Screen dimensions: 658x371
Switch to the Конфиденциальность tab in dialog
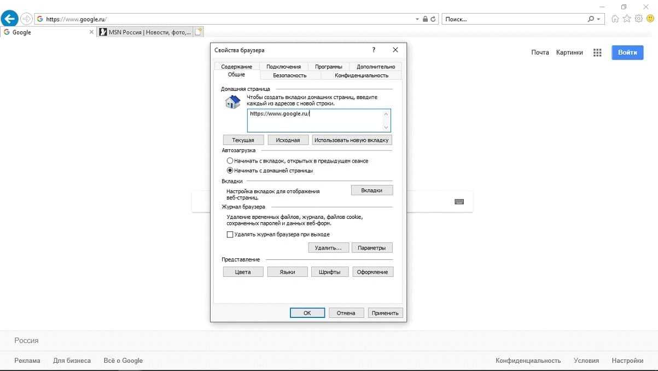coord(362,76)
